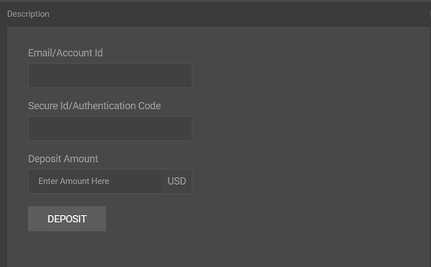Activate the Authentication Code entry box
This screenshot has height=267, width=431.
(110, 129)
